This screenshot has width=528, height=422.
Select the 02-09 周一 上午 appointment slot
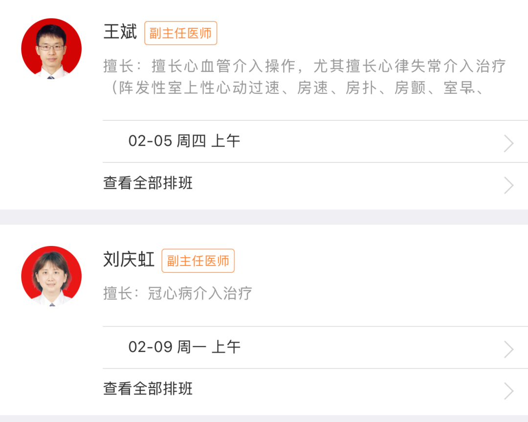pos(184,347)
